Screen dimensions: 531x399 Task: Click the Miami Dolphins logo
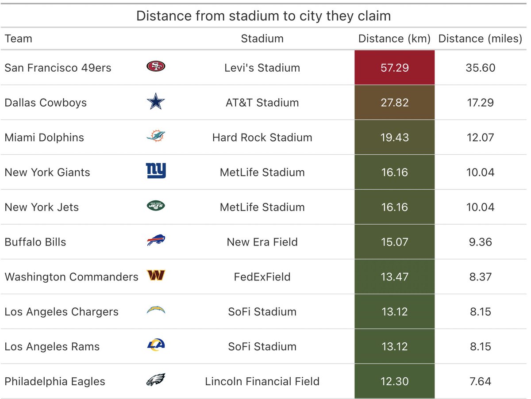(x=156, y=137)
